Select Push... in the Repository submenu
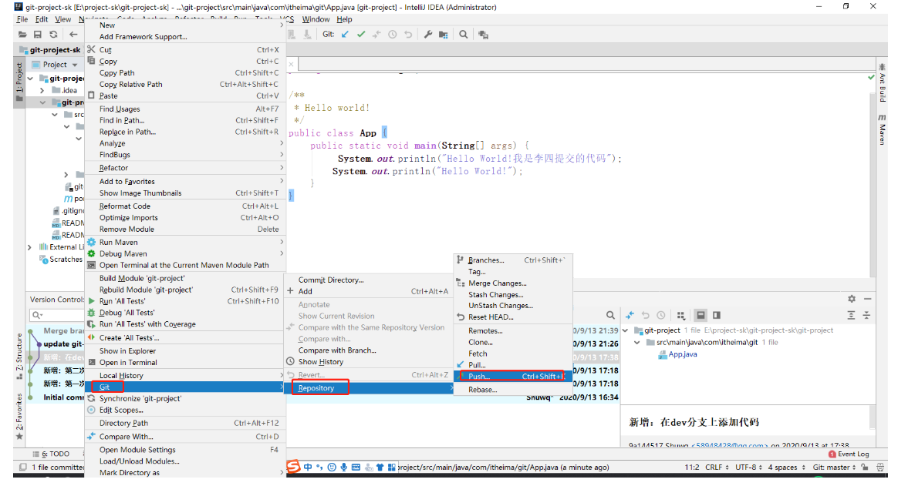898x486 pixels. point(512,376)
